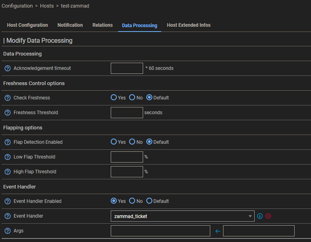This screenshot has width=311, height=242.
Task: Switch to the Notification tab
Action: 70,25
